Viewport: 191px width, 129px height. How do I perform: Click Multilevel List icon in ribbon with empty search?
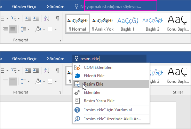(x=14, y=18)
